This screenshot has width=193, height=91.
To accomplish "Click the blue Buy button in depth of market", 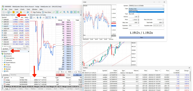I will (77, 75).
